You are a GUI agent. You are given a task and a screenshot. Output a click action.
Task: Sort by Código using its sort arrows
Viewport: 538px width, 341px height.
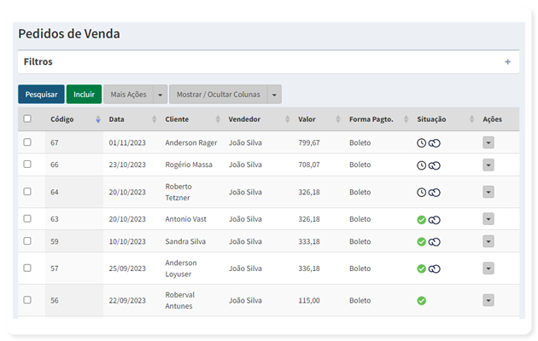tap(98, 119)
